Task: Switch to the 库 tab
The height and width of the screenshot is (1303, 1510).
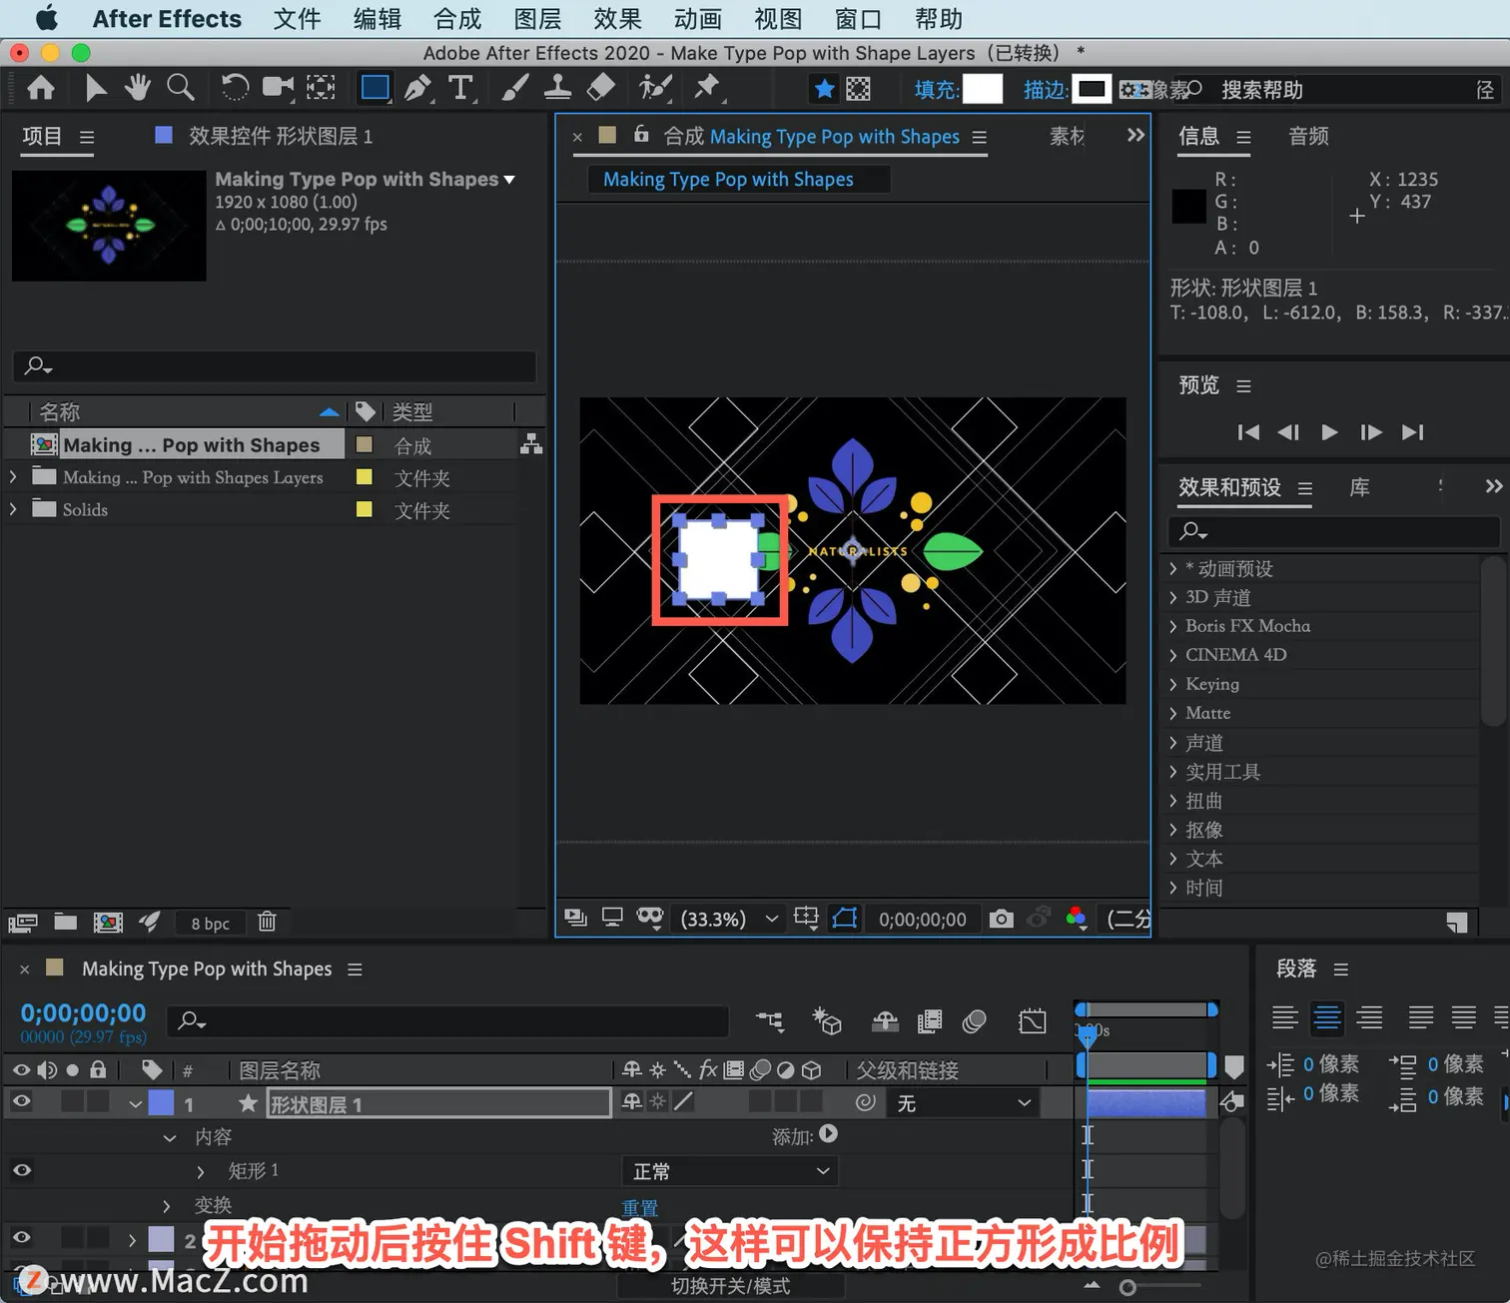Action: 1359,487
